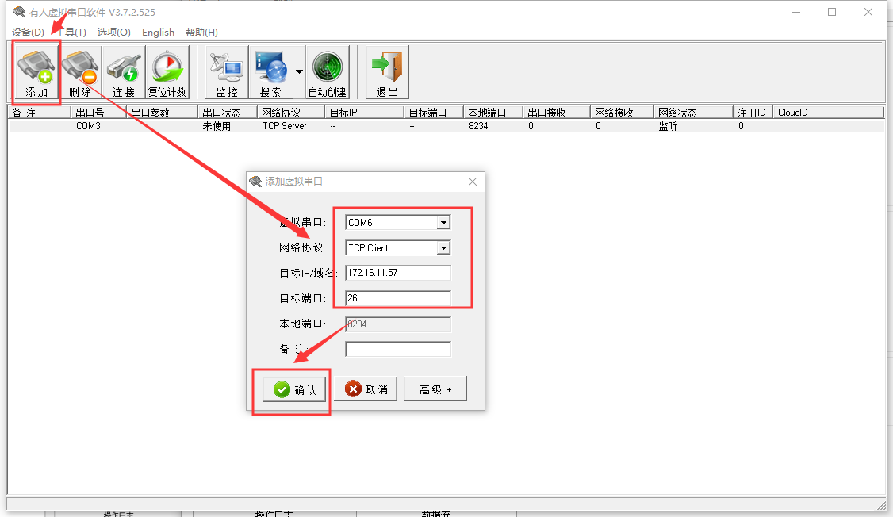This screenshot has width=893, height=517.
Task: Open the 设备(D) menu
Action: click(28, 33)
